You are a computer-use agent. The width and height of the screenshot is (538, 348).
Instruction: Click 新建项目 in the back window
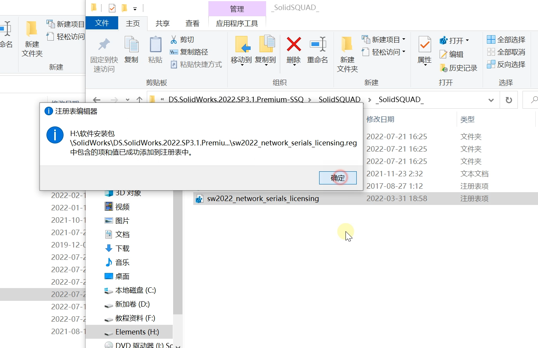tap(65, 24)
